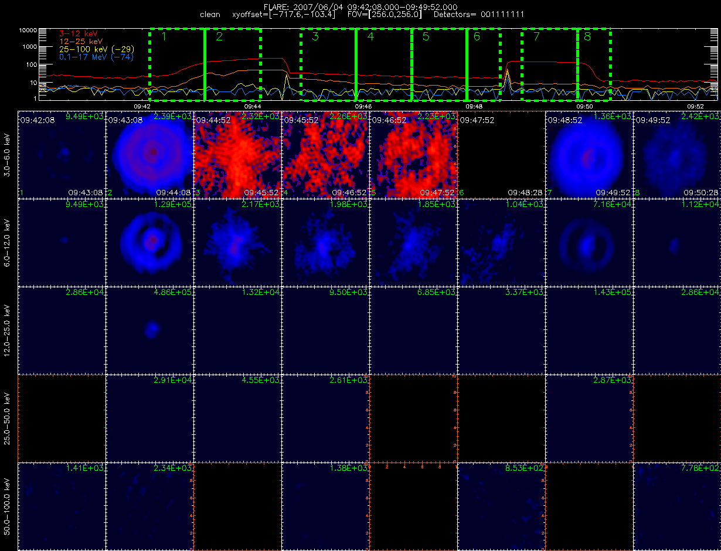Click the 09:44 tick on time axis
This screenshot has width=721, height=551.
click(253, 107)
